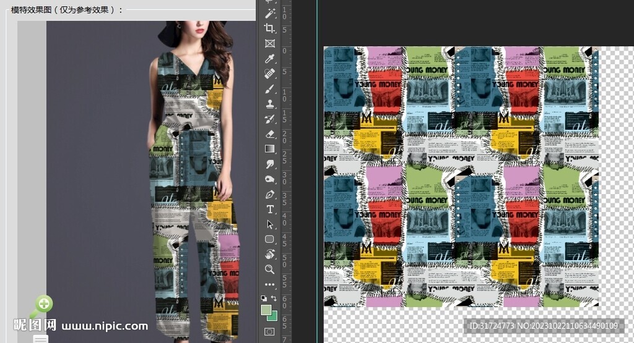
Task: Select the Eyedropper tool
Action: coord(270,59)
